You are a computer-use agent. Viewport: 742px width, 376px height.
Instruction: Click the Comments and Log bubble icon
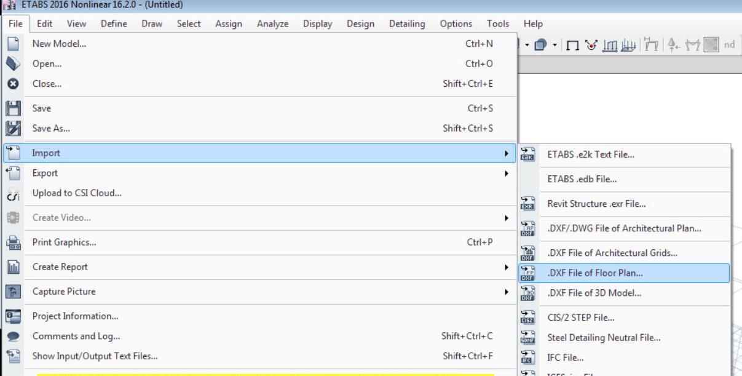pyautogui.click(x=13, y=336)
